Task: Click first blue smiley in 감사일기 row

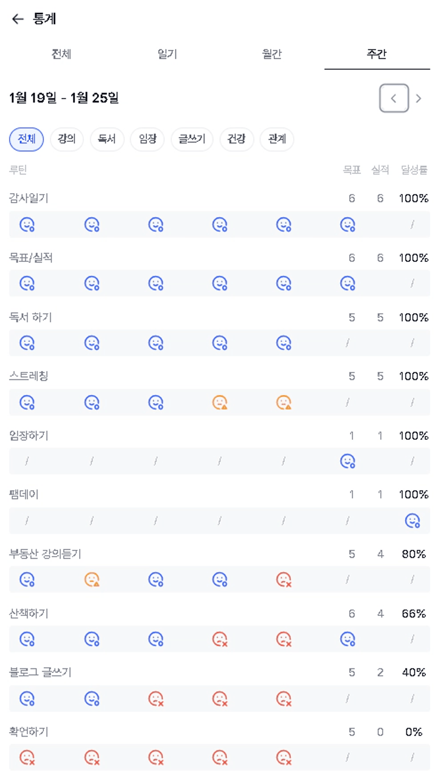Action: (x=27, y=225)
